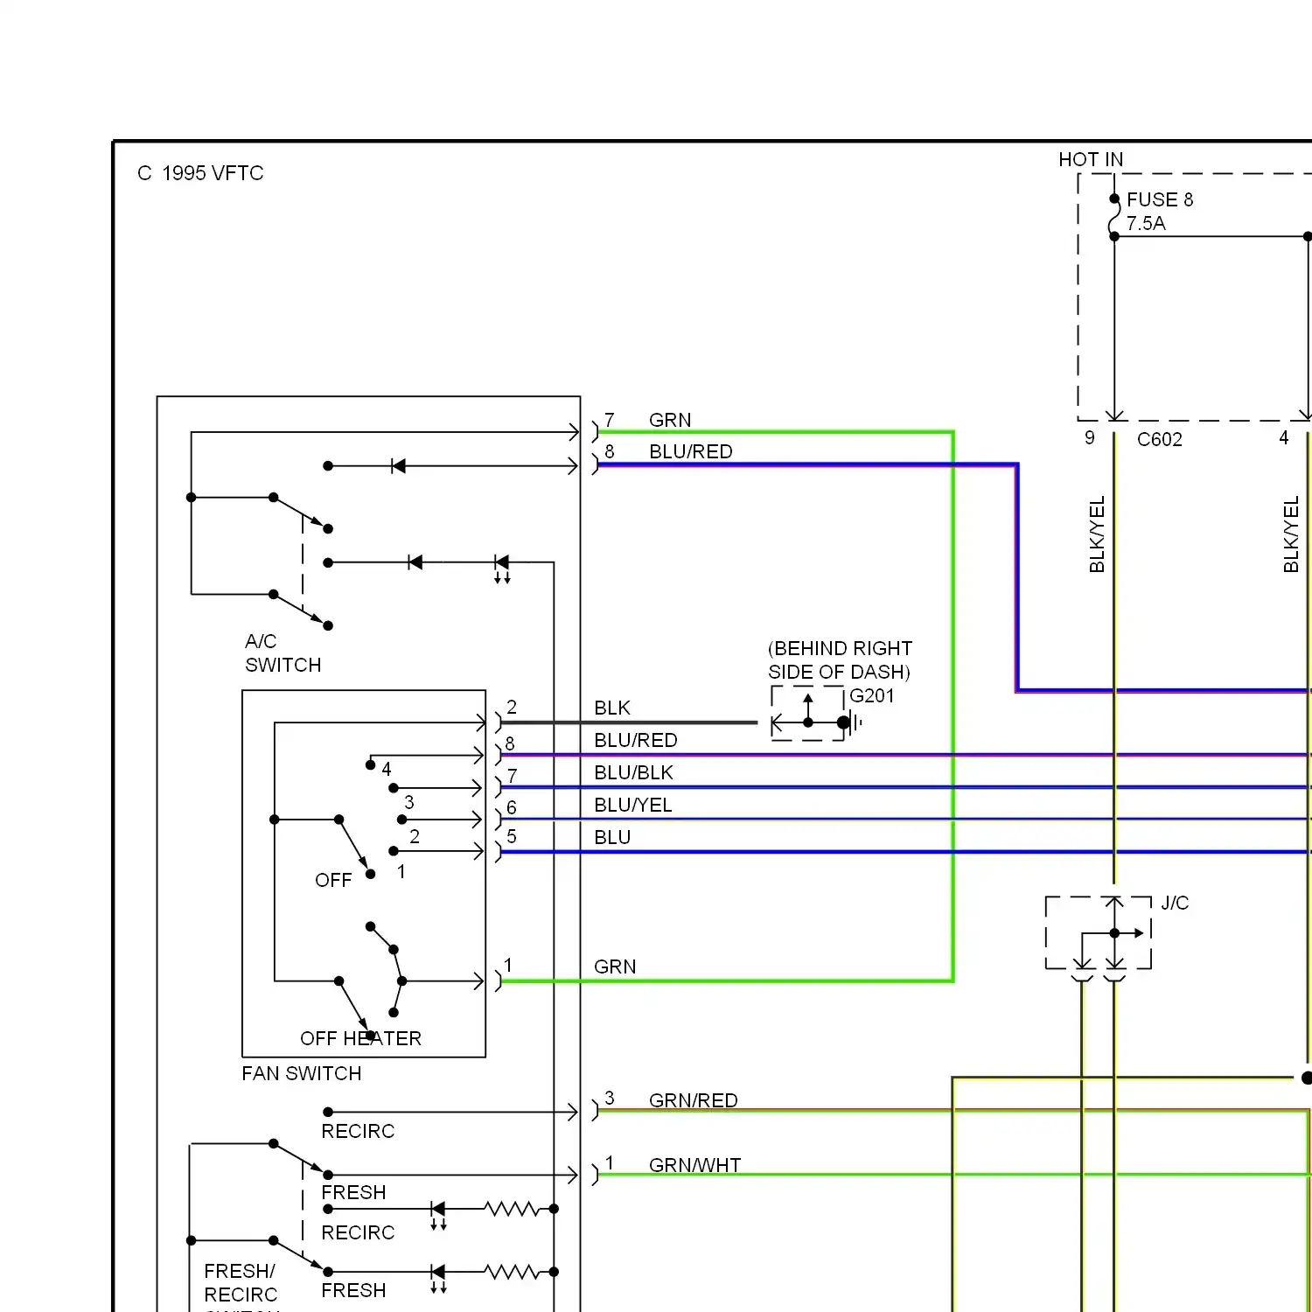Click the 'J/C' junction connector label

1175,903
